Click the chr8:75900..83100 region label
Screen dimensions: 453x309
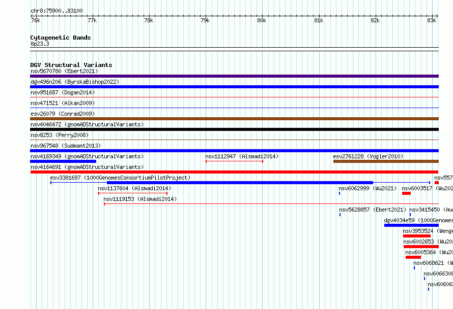point(56,11)
